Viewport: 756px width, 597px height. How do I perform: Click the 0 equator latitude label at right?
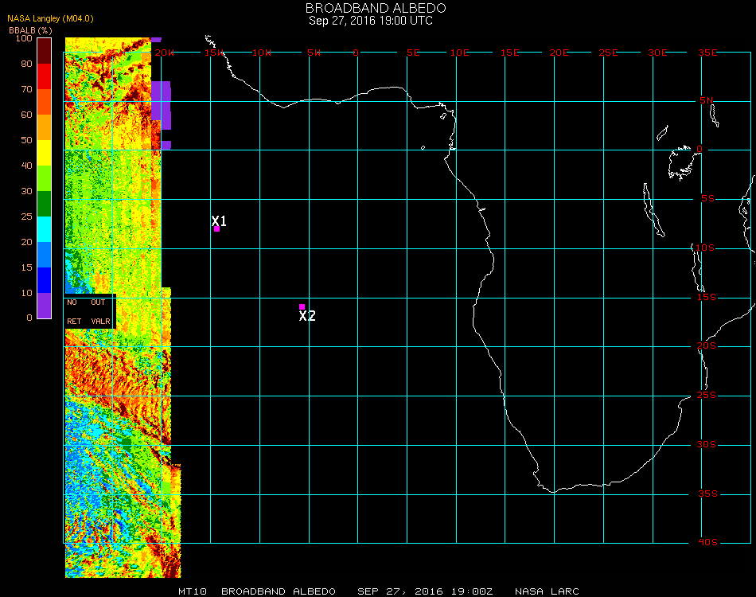(699, 149)
